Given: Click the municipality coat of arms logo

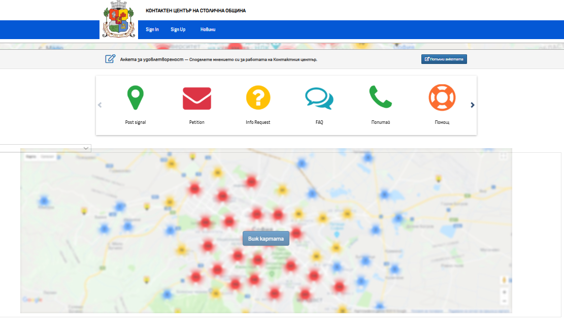Looking at the screenshot, I should 119,19.
